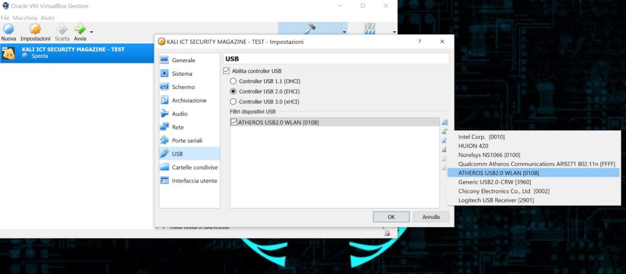Click the Interfaccia utente window icon
626x274 pixels.
pos(164,181)
